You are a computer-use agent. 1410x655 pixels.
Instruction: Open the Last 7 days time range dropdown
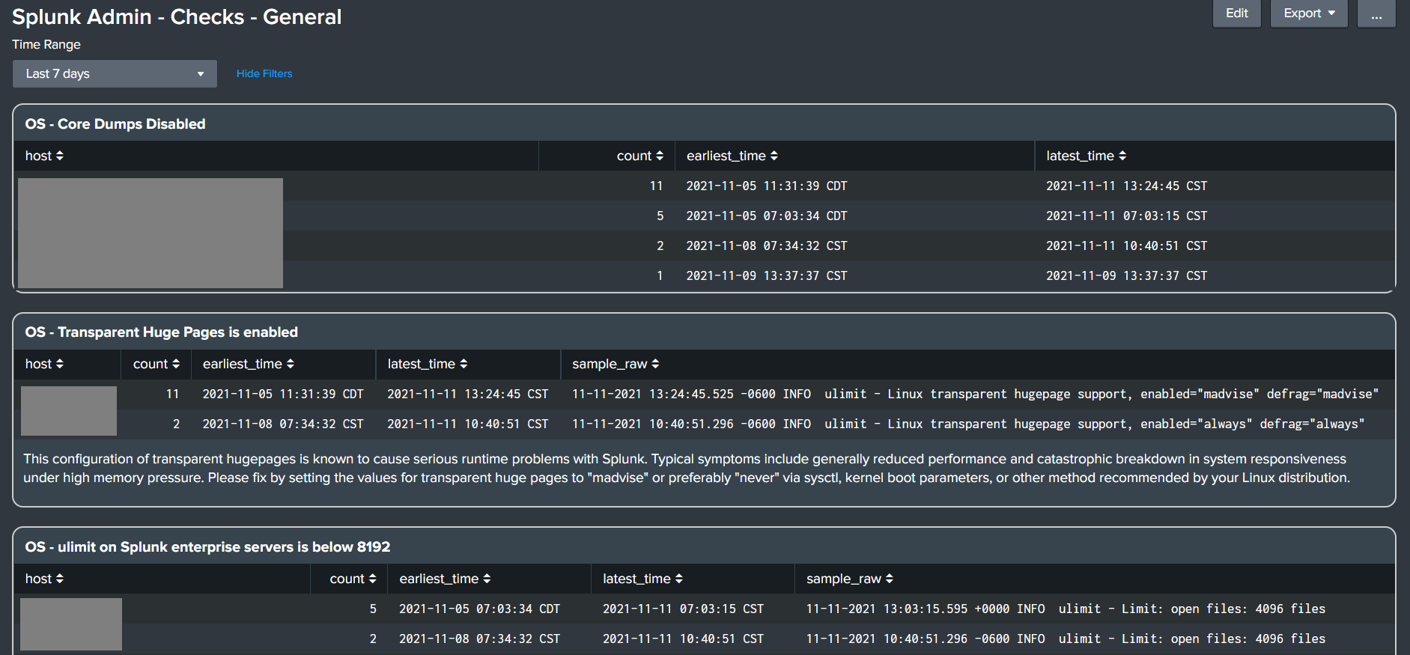115,74
